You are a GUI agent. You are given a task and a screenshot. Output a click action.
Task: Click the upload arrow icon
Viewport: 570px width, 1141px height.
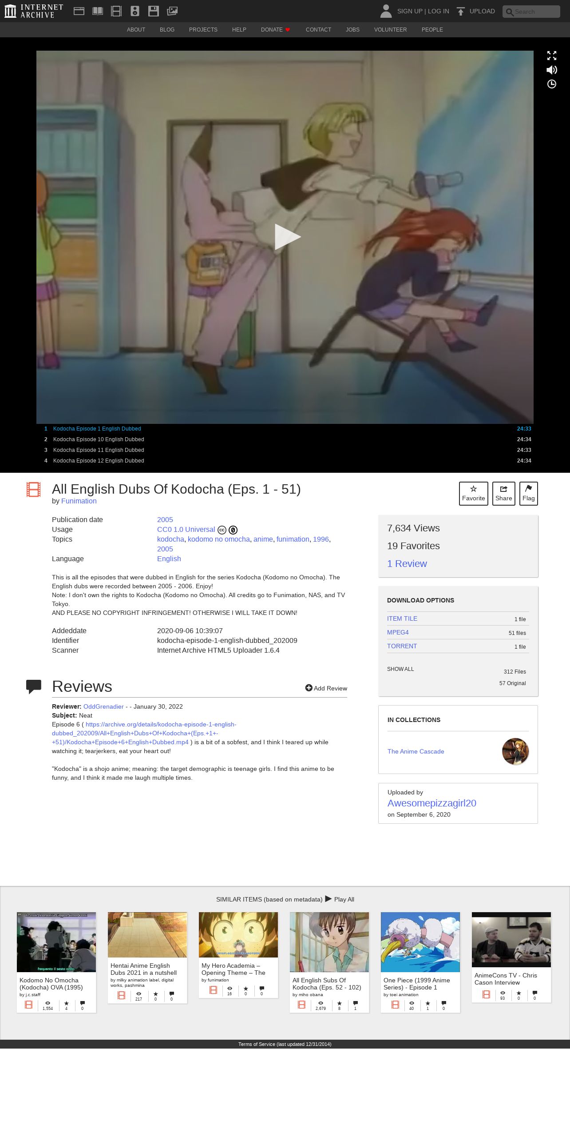[461, 11]
